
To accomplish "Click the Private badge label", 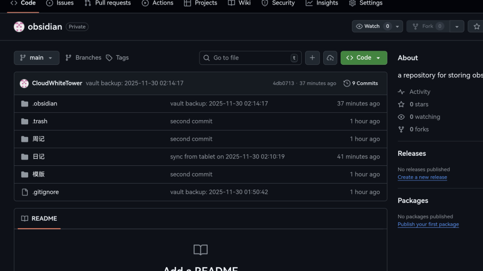I will click(x=77, y=26).
